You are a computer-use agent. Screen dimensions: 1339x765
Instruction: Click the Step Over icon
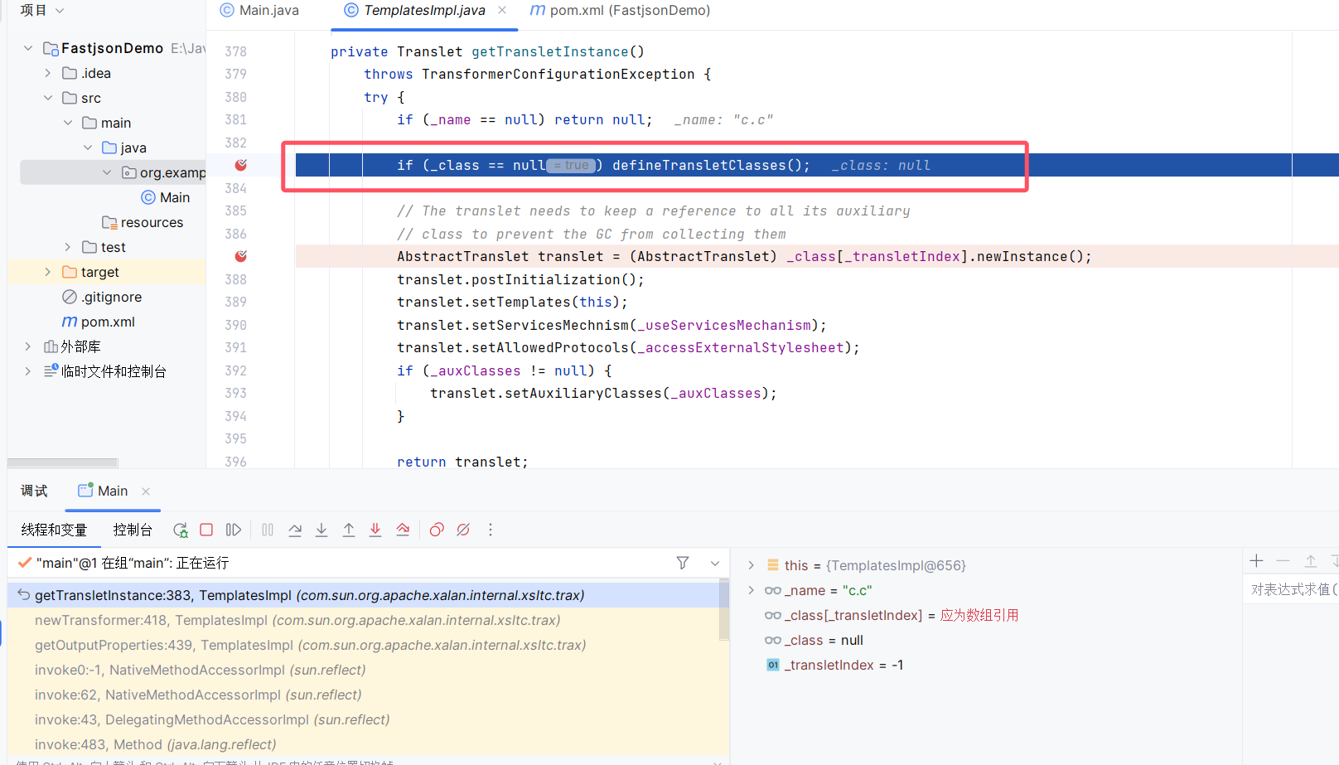click(295, 530)
